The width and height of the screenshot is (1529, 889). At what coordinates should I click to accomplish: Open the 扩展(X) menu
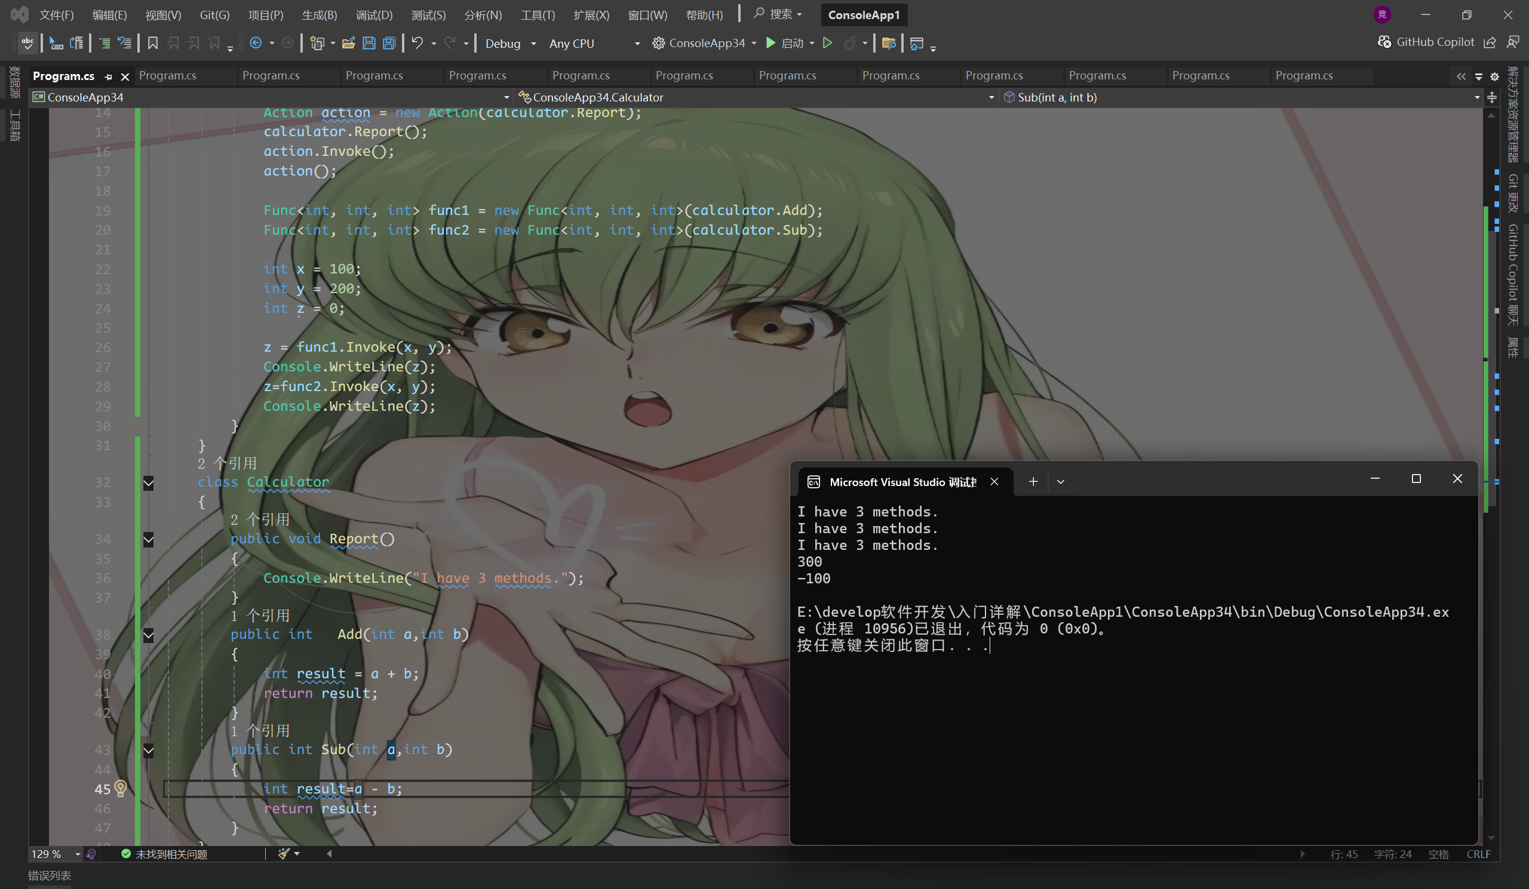tap(591, 15)
